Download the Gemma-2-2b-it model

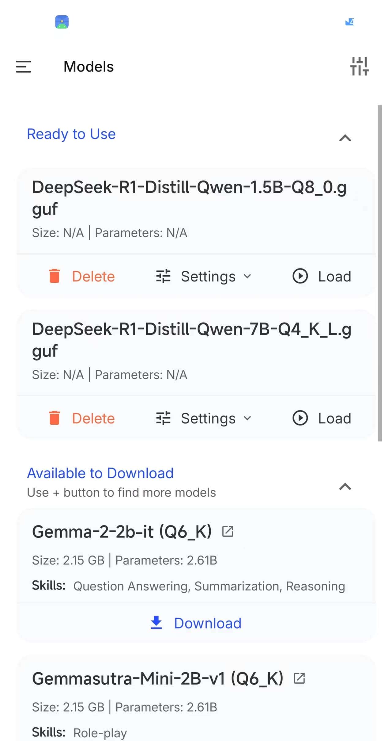(x=196, y=623)
